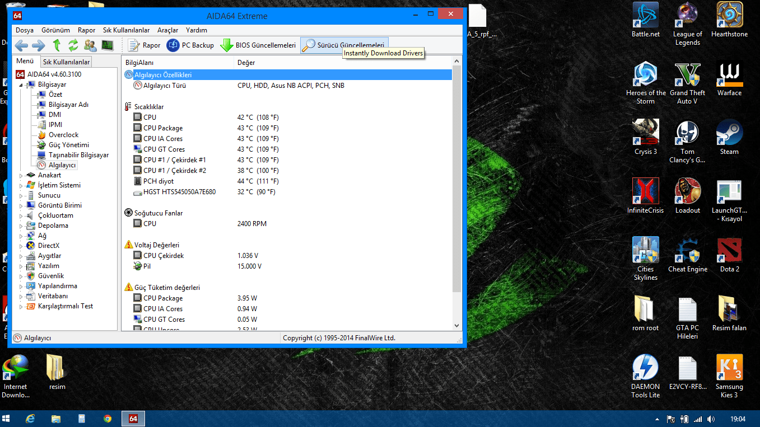Click Sürücü Güncellemeleri toolbar button

tap(344, 45)
